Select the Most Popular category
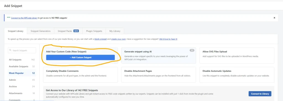This screenshot has height=101, width=283. pos(22,73)
